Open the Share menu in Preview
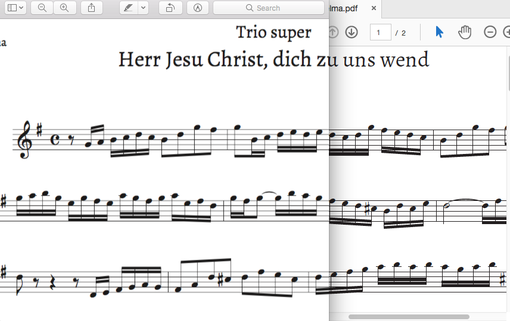The image size is (510, 321). pyautogui.click(x=91, y=8)
